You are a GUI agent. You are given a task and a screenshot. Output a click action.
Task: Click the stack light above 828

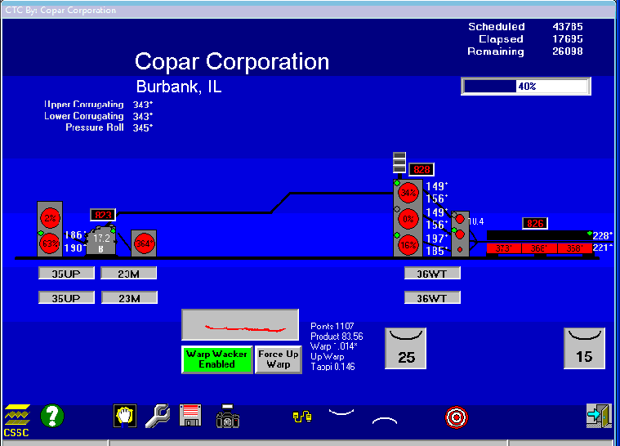pos(399,163)
